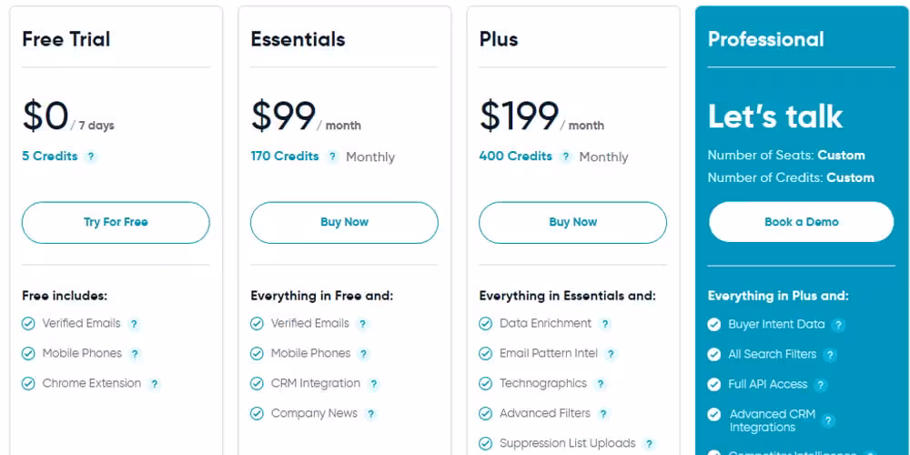
Task: Click Buy Now under Essentials plan
Action: coord(344,222)
